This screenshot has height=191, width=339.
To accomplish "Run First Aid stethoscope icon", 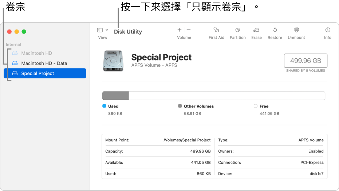I will [x=216, y=30].
